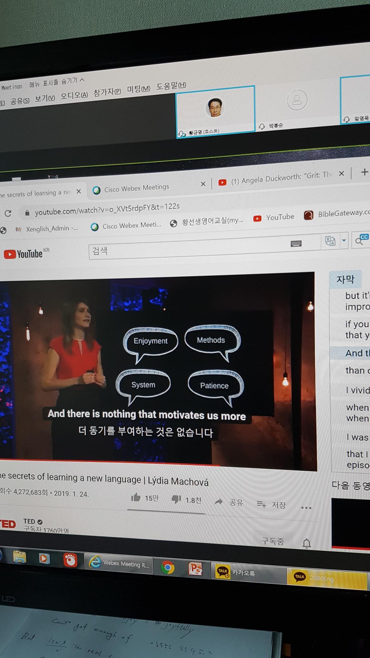The height and width of the screenshot is (658, 370).
Task: Click the browser reload icon
Action: (8, 214)
